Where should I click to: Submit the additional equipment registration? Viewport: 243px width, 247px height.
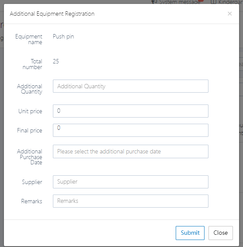point(190,233)
